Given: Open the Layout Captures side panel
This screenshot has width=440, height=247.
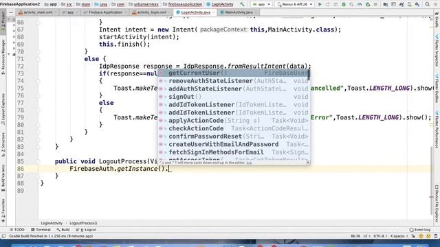Looking at the screenshot, I should (3, 109).
